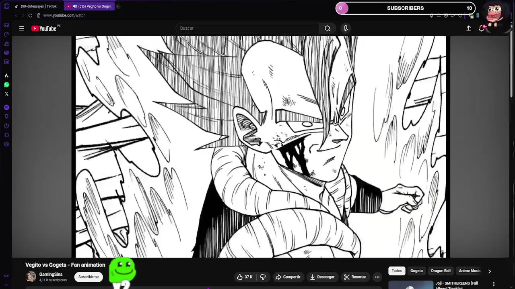Viewport: 515px width, 289px height.
Task: Like the video with thumbs up 37 K
Action: click(x=245, y=277)
